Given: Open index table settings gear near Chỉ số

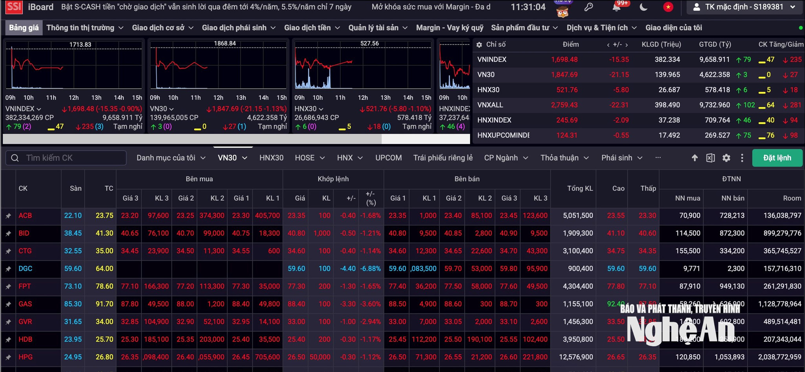Looking at the screenshot, I should click(479, 45).
